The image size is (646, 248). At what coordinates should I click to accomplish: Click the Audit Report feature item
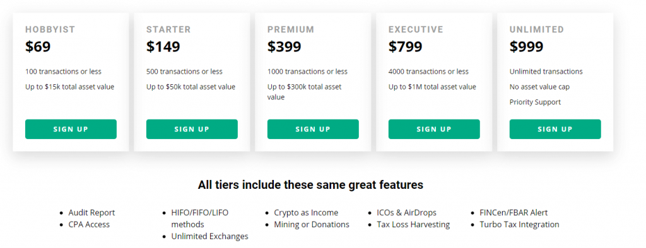pos(92,213)
